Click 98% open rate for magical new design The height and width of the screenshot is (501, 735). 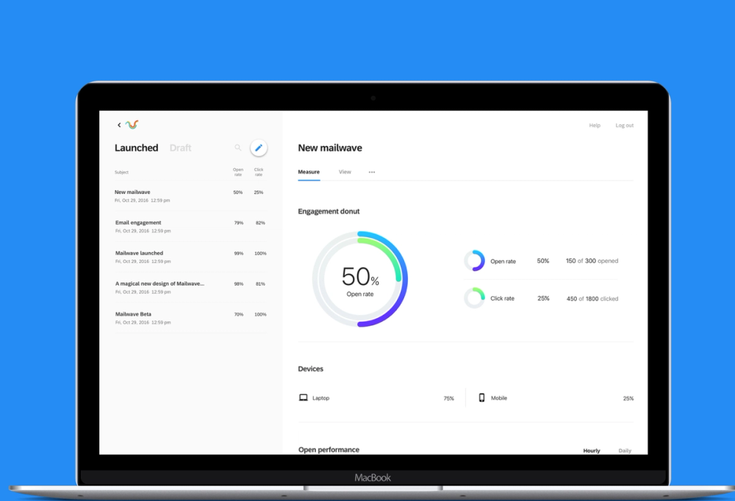(239, 284)
